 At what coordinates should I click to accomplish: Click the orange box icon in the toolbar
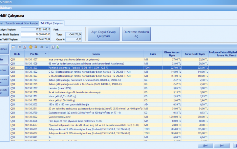30,47
